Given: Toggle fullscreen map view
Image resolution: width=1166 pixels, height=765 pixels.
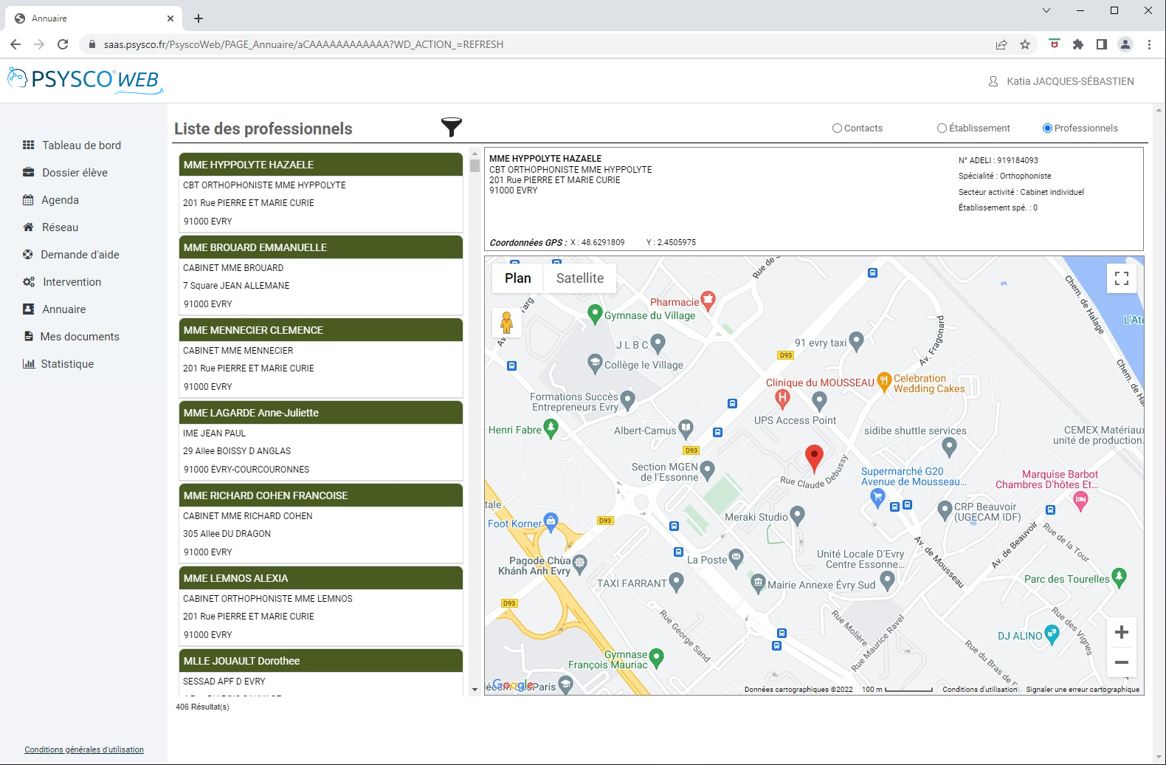Looking at the screenshot, I should point(1122,278).
